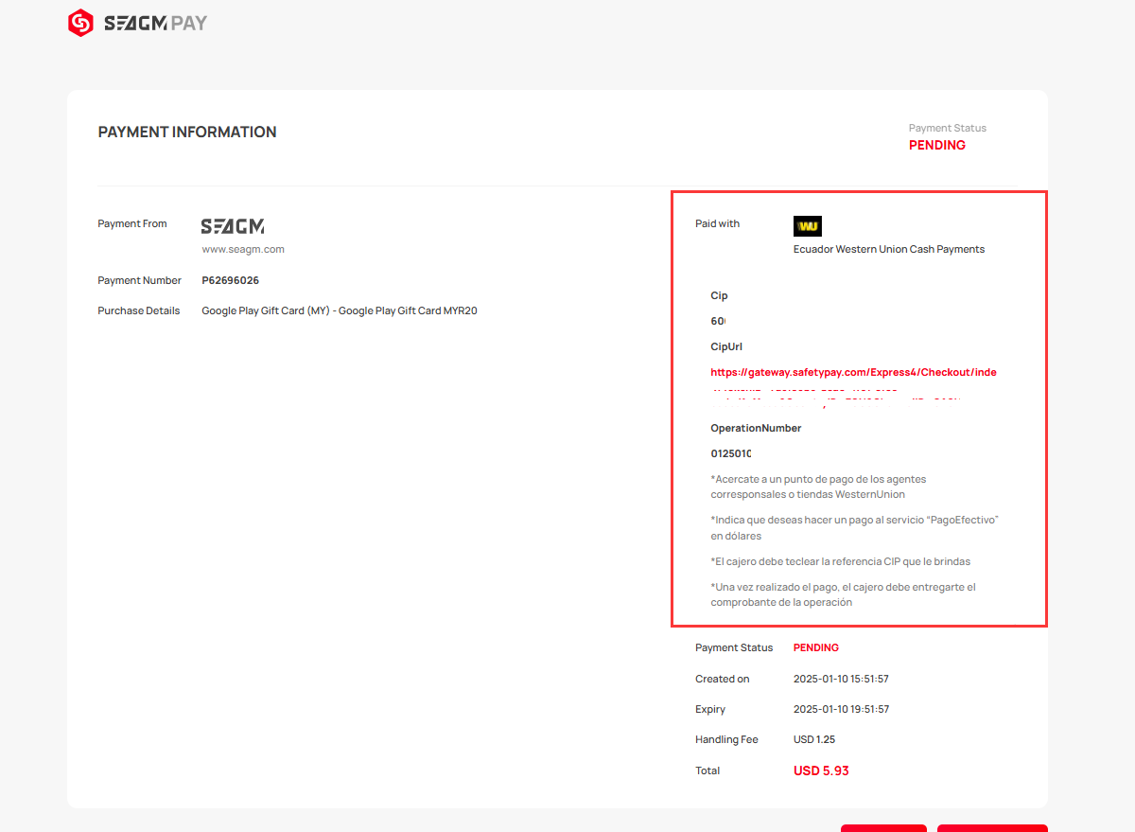Click the SEAGM Pay logo in the header
The width and height of the screenshot is (1135, 832).
138,23
